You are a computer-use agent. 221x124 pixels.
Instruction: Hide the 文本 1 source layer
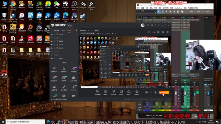52,45
